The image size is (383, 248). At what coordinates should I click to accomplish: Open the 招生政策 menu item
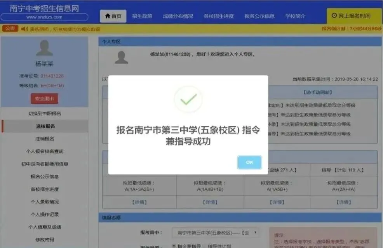point(142,16)
